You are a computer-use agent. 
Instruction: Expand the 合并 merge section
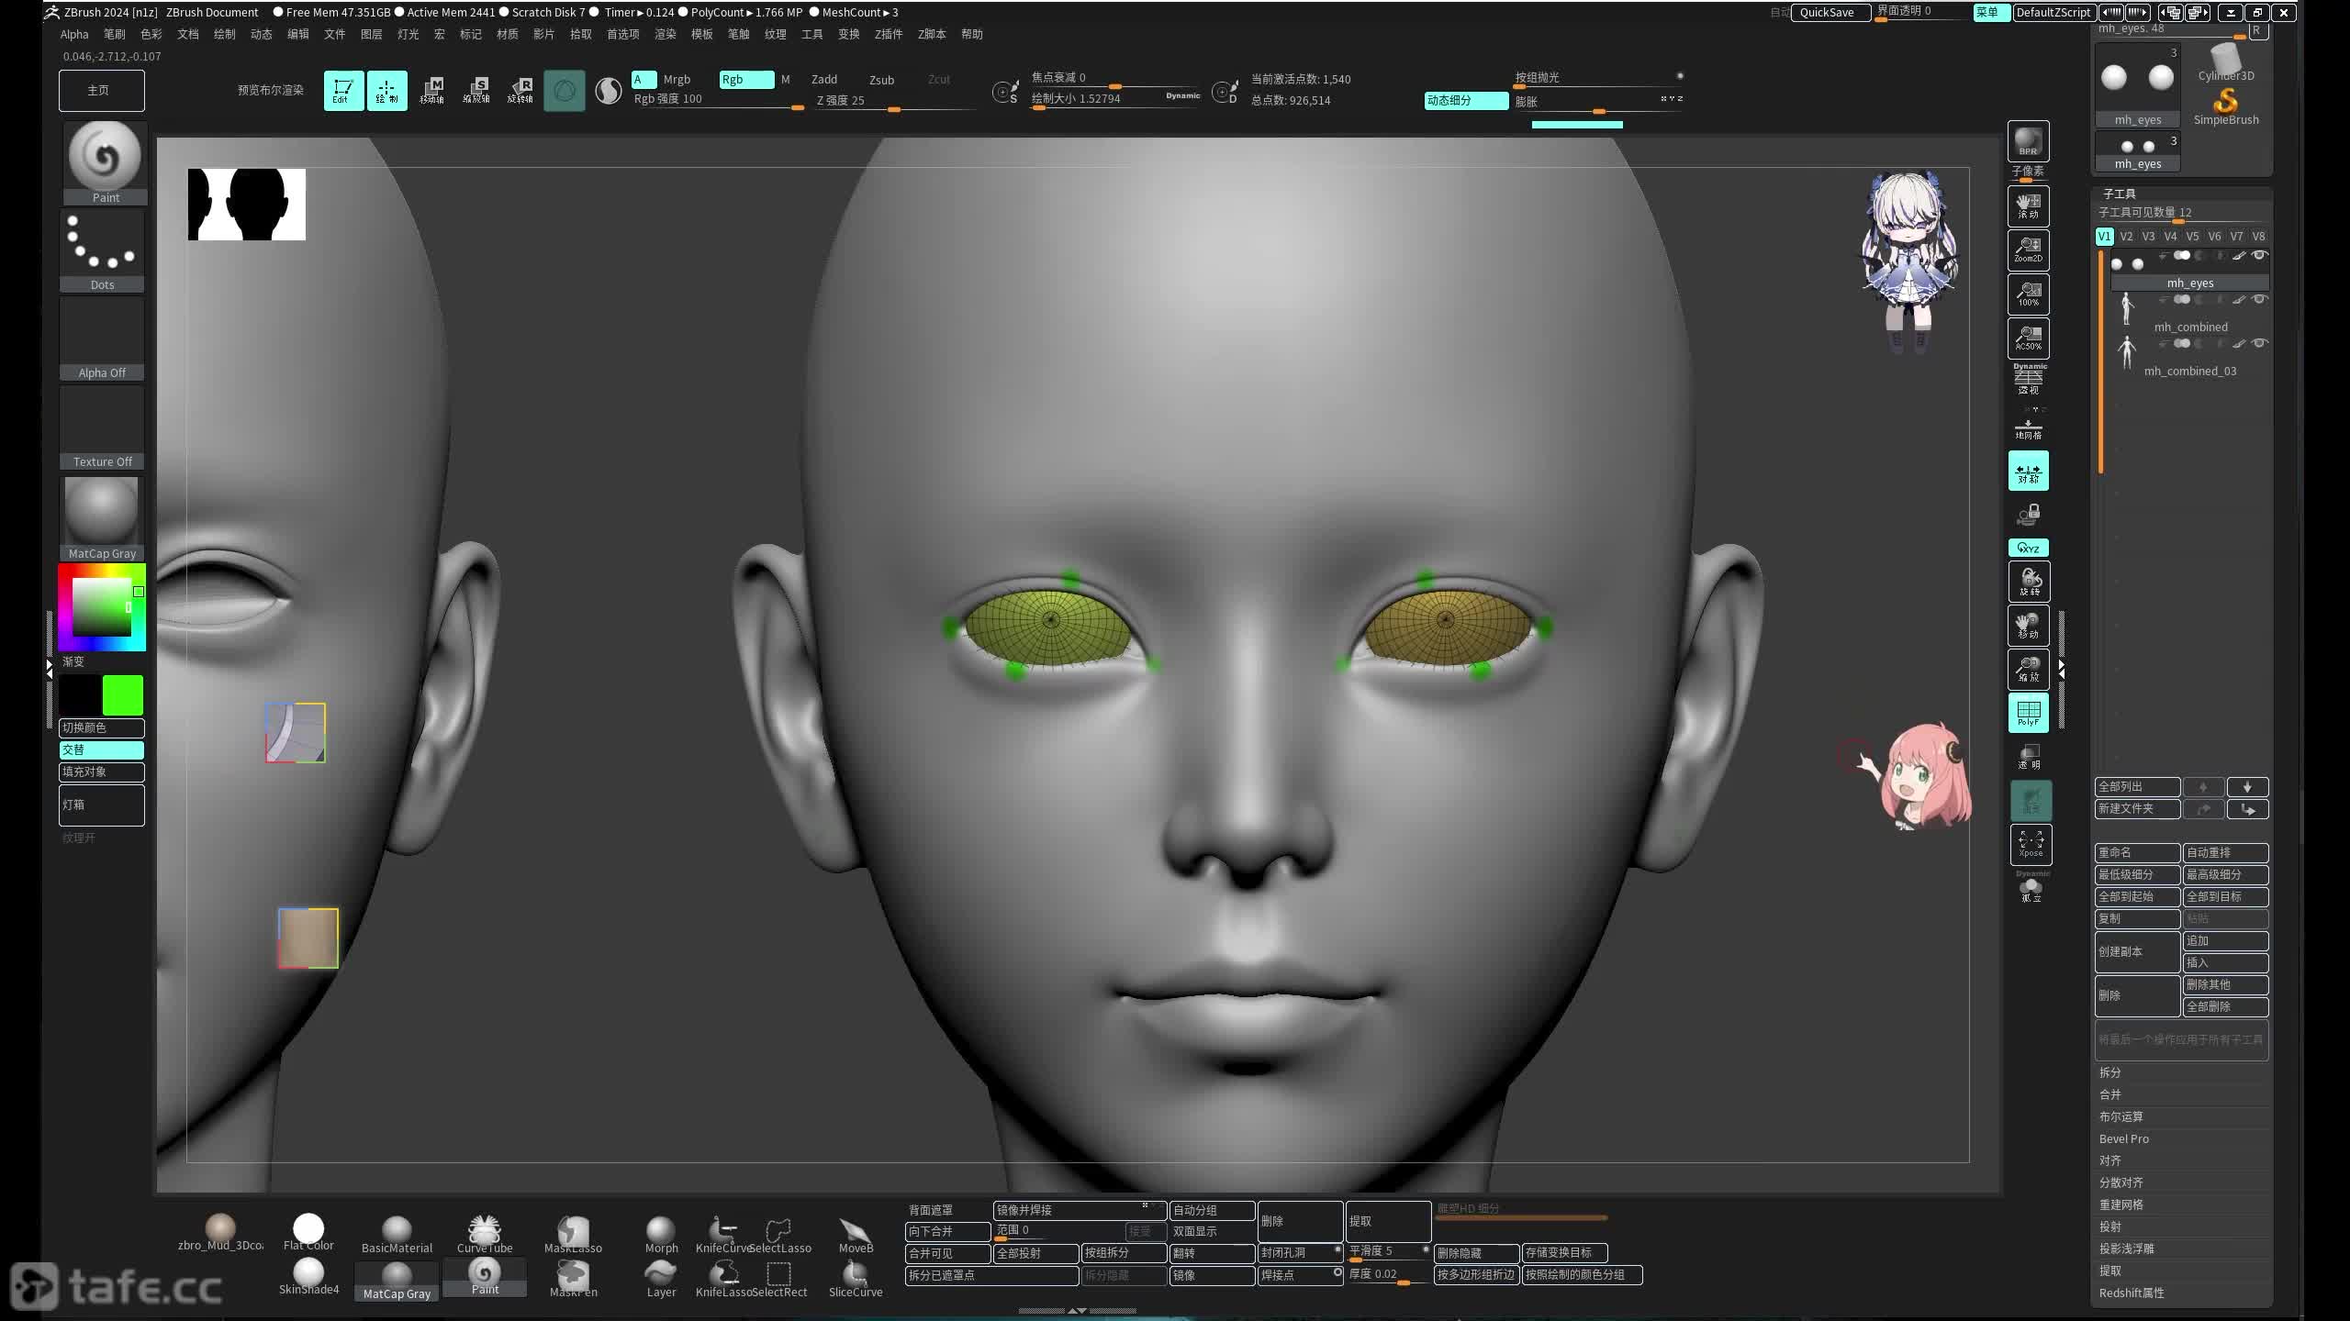tap(2109, 1094)
